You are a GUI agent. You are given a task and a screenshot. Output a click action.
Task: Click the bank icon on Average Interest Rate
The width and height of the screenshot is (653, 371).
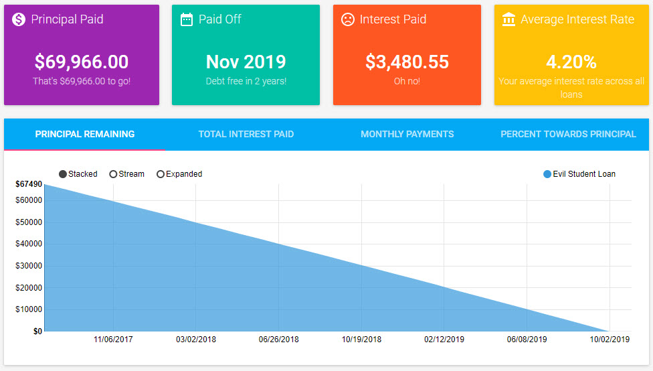point(508,19)
